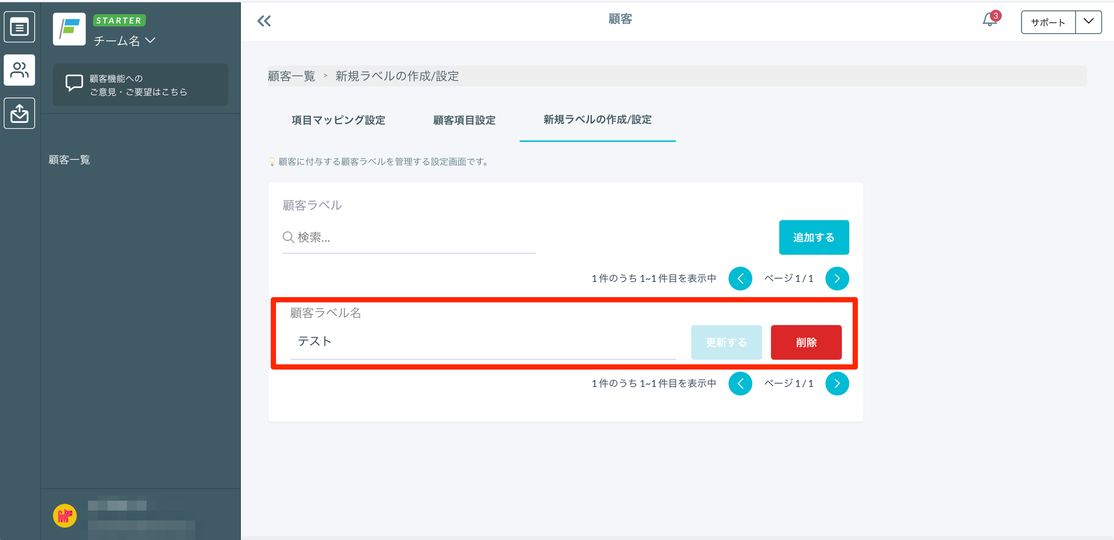Image resolution: width=1114 pixels, height=540 pixels.
Task: Collapse sidebar with double chevron icon
Action: pyautogui.click(x=264, y=21)
